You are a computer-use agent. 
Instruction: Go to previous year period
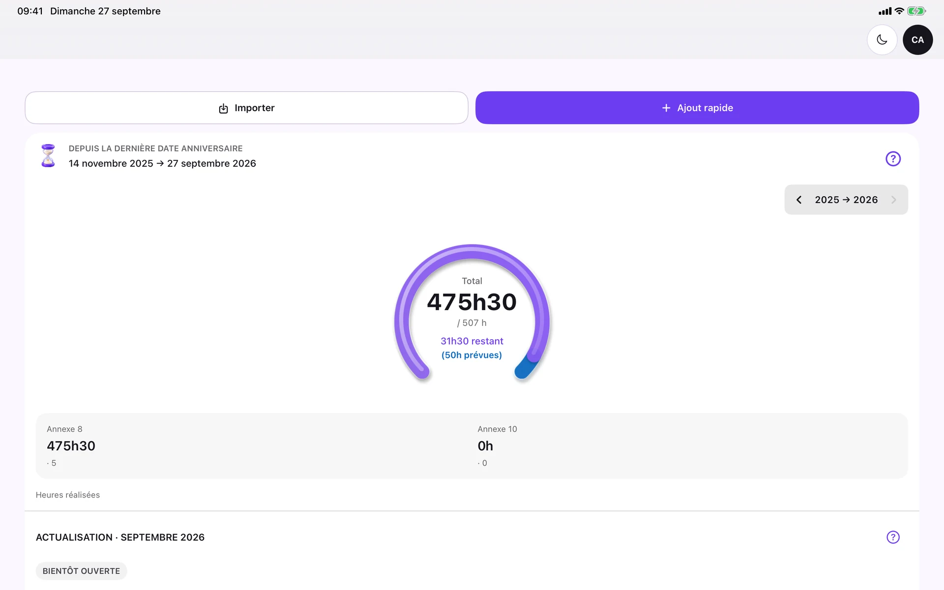pyautogui.click(x=799, y=200)
